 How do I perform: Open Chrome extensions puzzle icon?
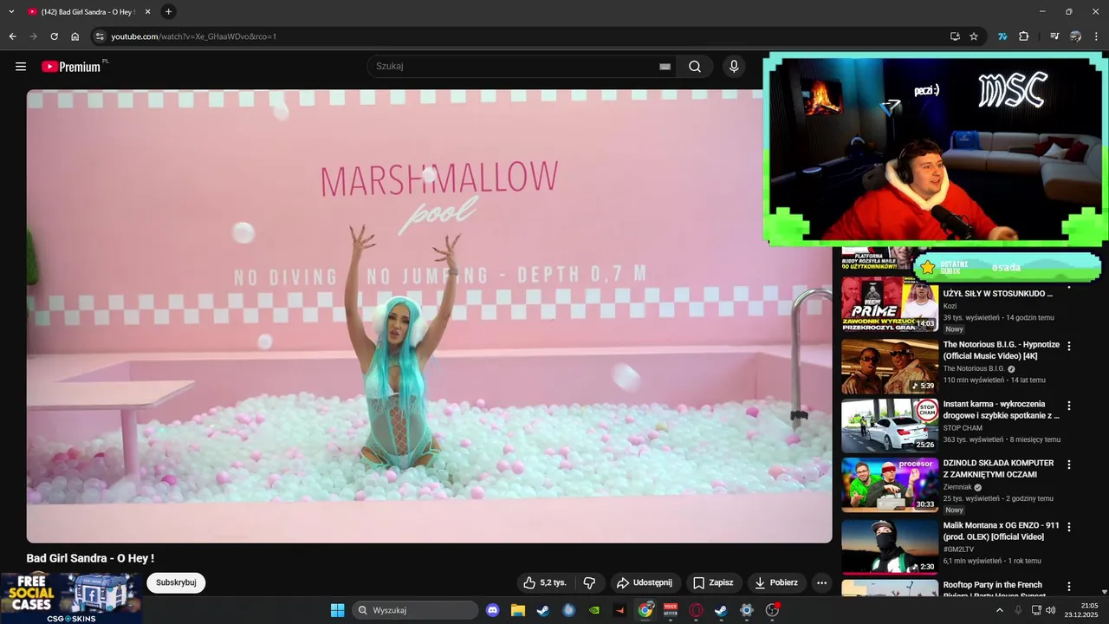coord(1024,36)
